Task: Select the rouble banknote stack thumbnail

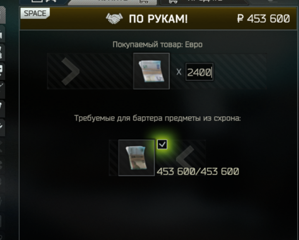Action: (x=136, y=158)
